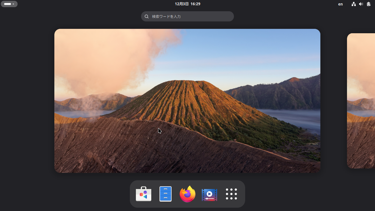
Task: Open the 'en' input source menu
Action: [340, 4]
